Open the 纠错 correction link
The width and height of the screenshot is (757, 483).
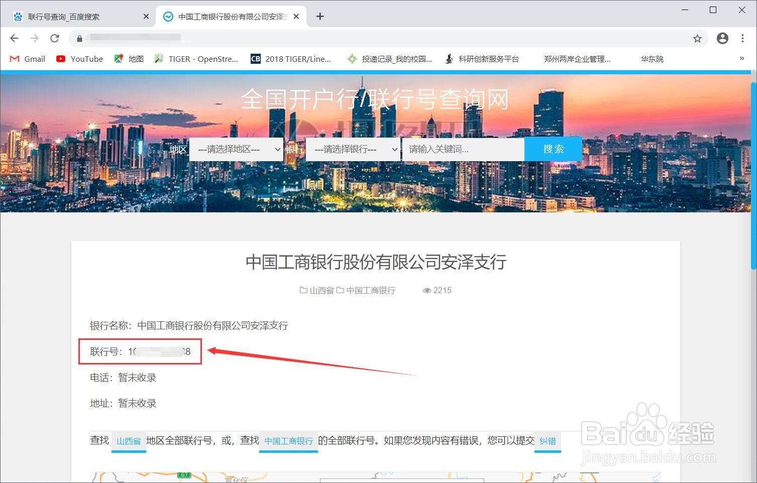point(547,440)
